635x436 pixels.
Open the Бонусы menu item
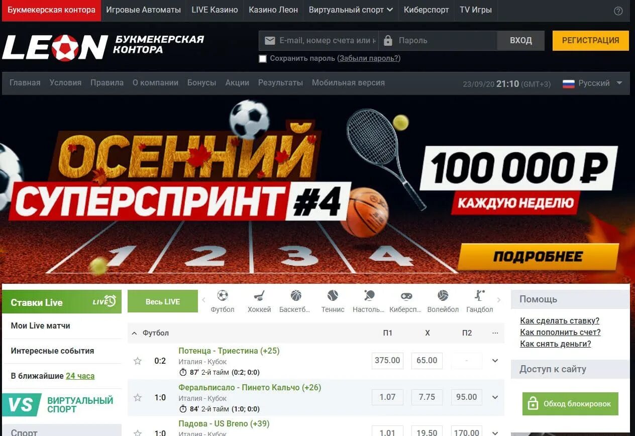[201, 83]
